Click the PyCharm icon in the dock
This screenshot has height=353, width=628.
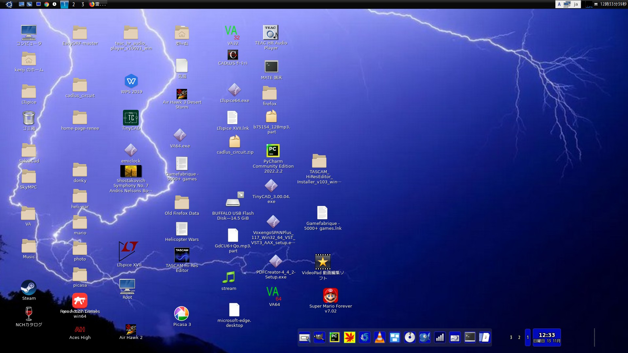tap(334, 337)
